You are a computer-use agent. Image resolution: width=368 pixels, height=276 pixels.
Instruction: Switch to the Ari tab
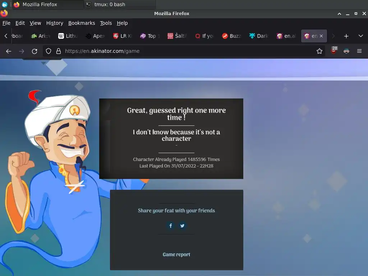click(41, 36)
